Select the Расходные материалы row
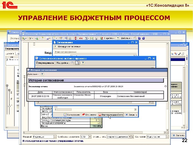Image resolution: width=193 pixels, height=145 pixels. [71, 123]
